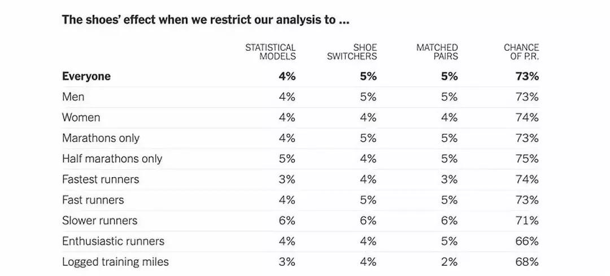Select the 2% Matched Pairs value for Logged miles
The height and width of the screenshot is (276, 610).
449,262
